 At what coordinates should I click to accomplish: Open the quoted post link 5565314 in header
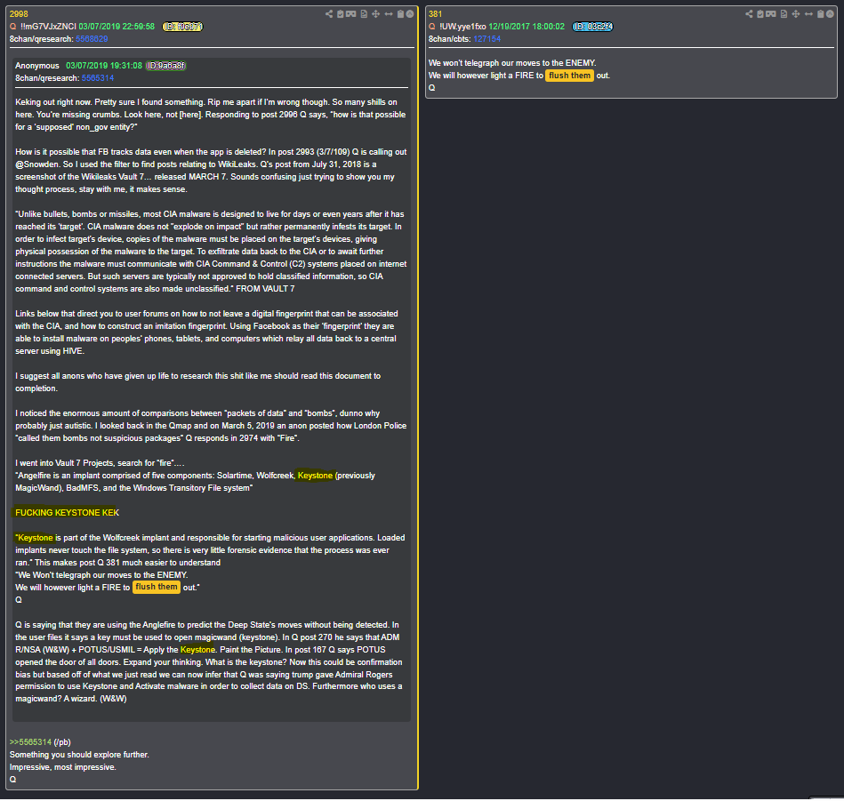[x=98, y=78]
